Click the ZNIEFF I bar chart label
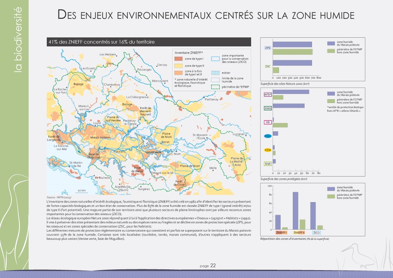The image size is (393, 278). [281, 233]
